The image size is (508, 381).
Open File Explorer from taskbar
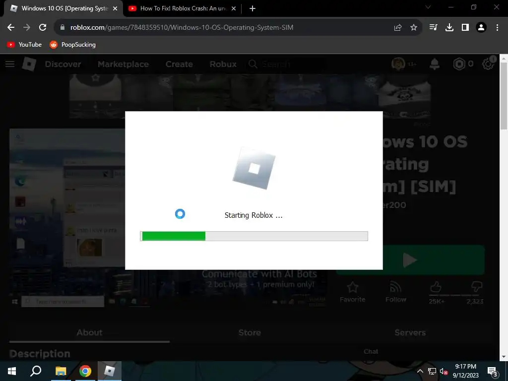[x=61, y=371]
